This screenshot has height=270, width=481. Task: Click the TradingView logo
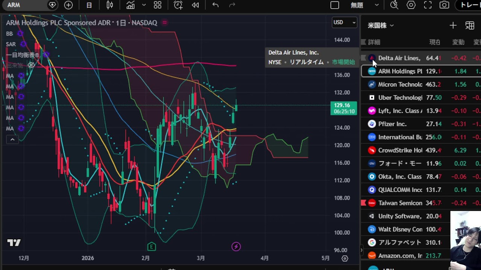click(x=14, y=243)
